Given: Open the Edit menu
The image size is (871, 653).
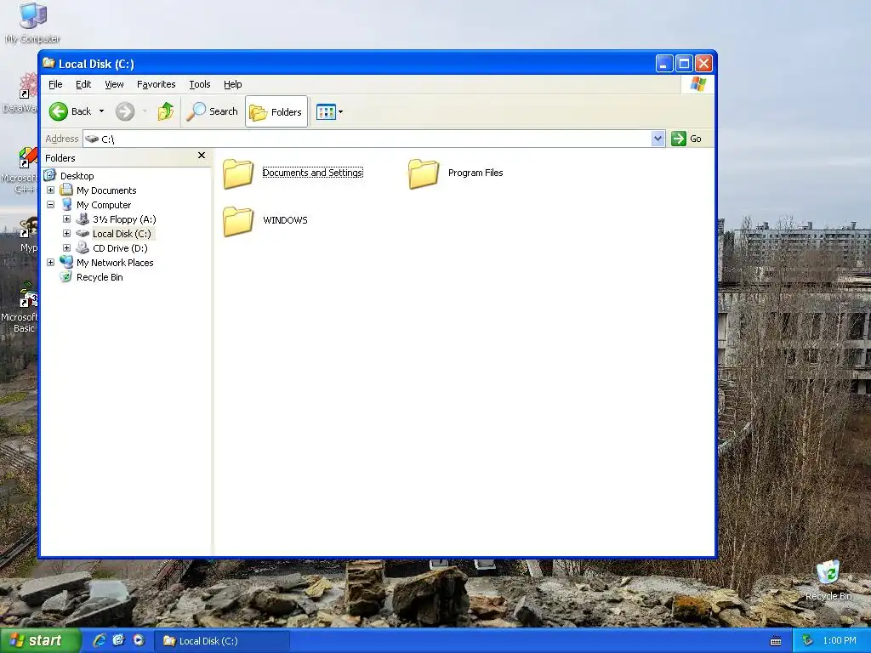Looking at the screenshot, I should pyautogui.click(x=83, y=84).
